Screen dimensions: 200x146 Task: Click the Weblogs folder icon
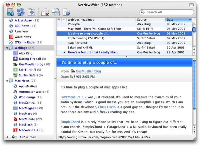coord(11,48)
